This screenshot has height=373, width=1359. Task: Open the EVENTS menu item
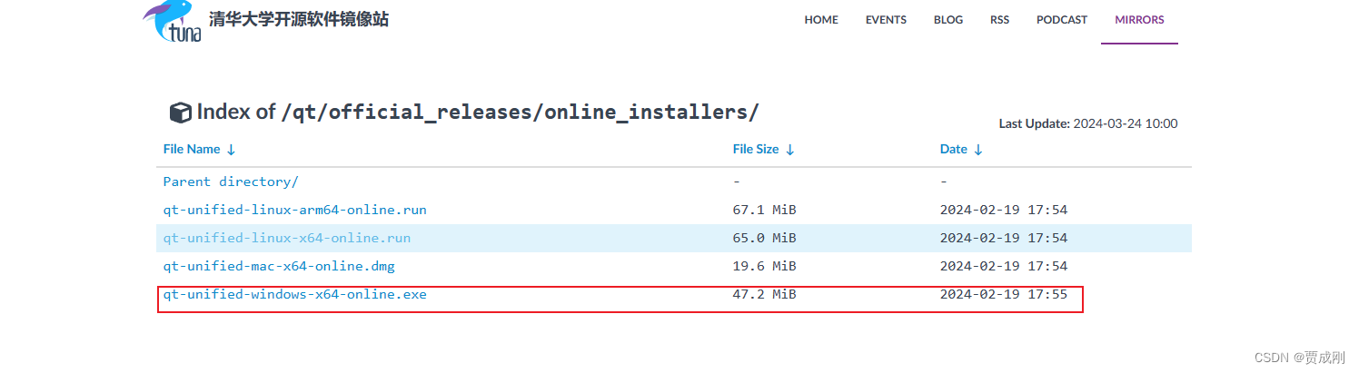(x=886, y=20)
